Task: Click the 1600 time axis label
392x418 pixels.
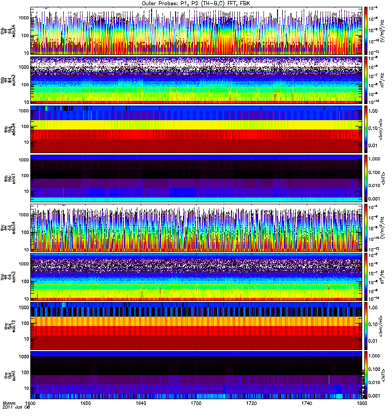Action: 31,404
